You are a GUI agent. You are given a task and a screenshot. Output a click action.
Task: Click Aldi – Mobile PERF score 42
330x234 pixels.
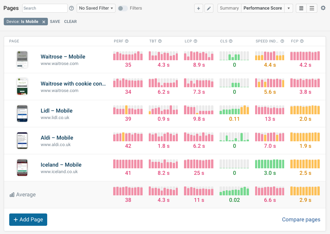(x=128, y=146)
